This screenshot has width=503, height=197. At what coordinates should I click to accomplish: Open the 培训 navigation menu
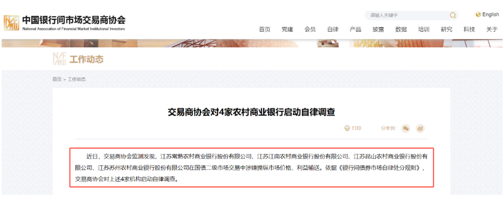point(424,29)
